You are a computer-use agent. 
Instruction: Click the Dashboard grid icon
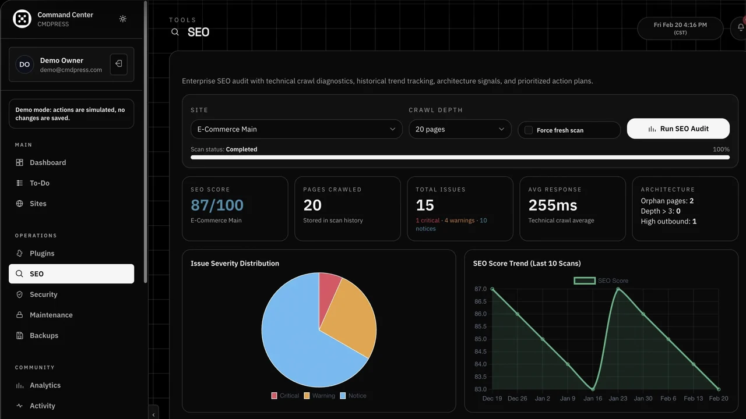19,162
